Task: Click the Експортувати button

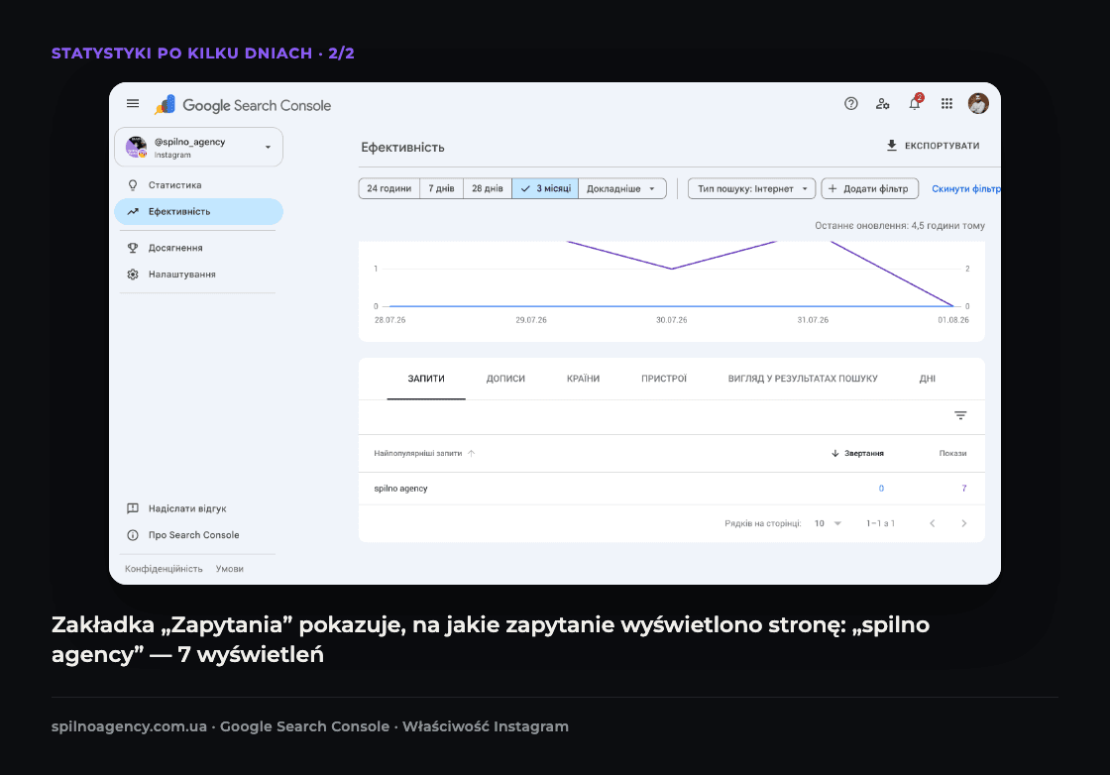Action: [933, 145]
